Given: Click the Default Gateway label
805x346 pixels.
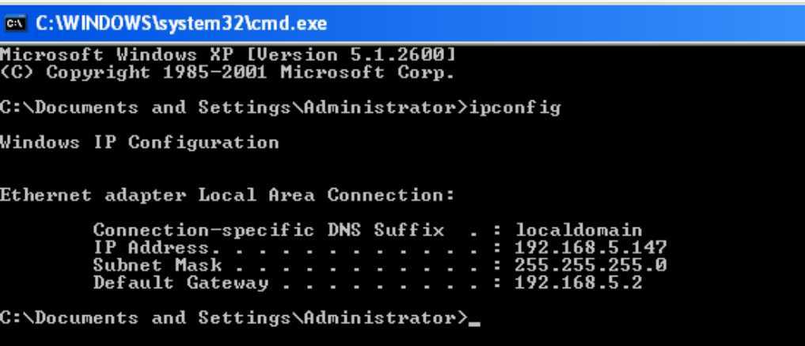Looking at the screenshot, I should [x=180, y=283].
